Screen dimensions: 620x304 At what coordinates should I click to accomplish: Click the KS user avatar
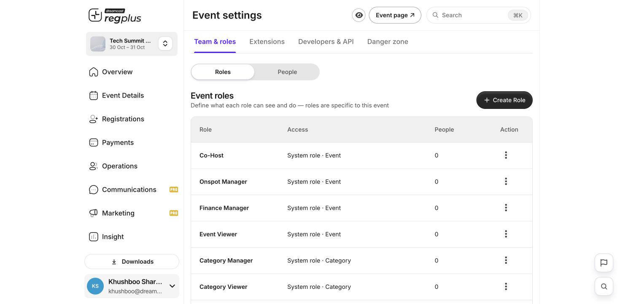pos(95,286)
